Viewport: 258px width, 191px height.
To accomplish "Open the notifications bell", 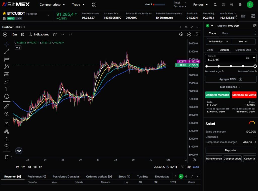I will click(x=215, y=5).
